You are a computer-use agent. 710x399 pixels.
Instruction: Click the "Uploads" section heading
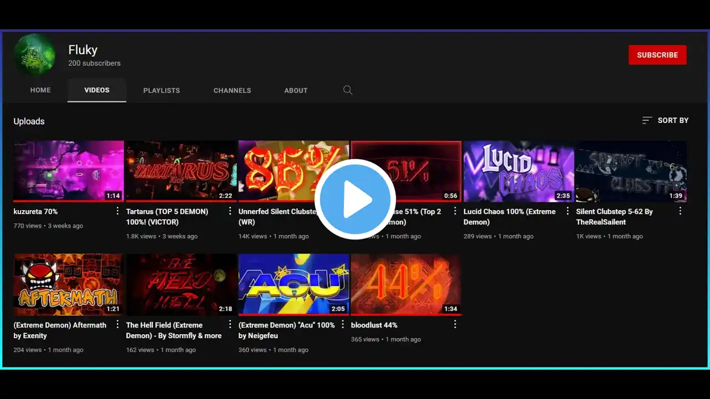29,121
